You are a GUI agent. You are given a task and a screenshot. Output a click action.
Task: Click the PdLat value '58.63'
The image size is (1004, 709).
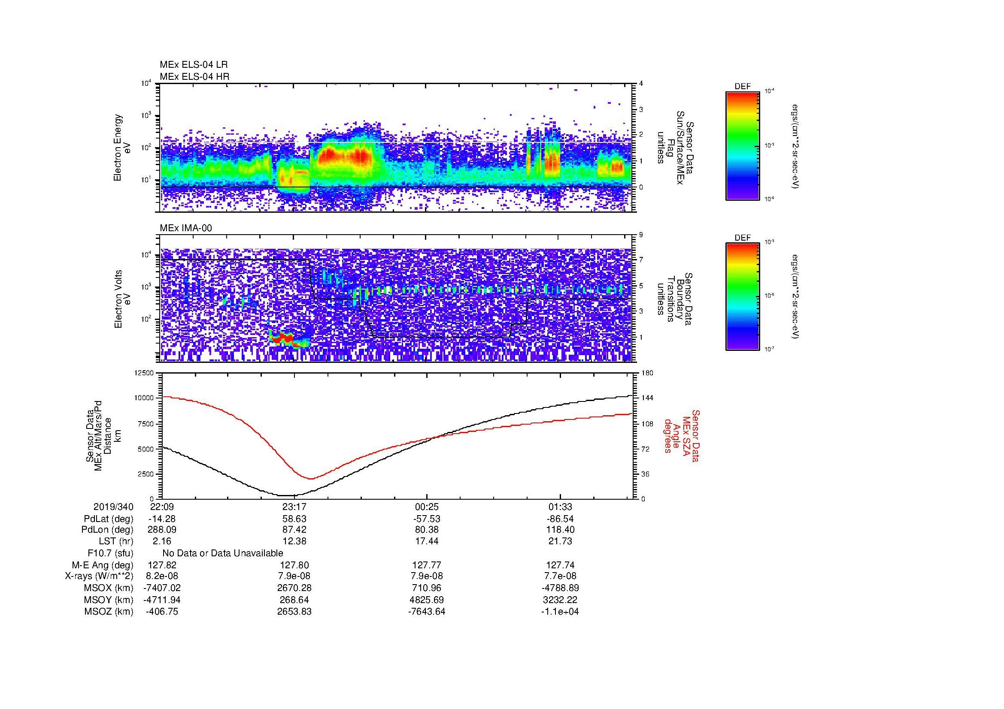[x=295, y=519]
